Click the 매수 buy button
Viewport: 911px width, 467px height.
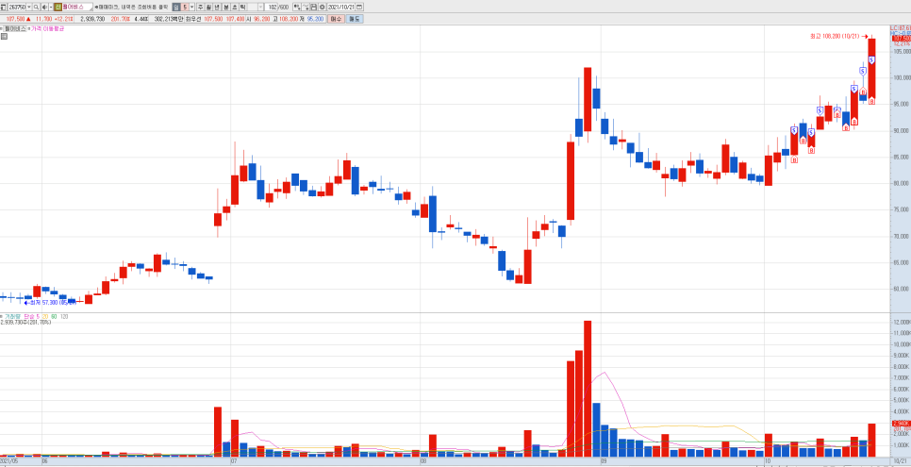pyautogui.click(x=336, y=19)
